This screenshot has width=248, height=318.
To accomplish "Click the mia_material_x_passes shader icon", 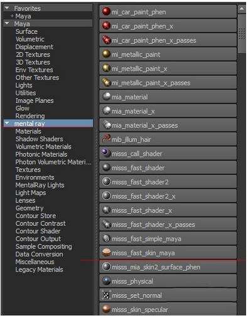I will [x=106, y=125].
